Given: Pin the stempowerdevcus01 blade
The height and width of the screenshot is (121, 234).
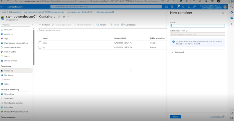Looking at the screenshot, I should point(59,16).
